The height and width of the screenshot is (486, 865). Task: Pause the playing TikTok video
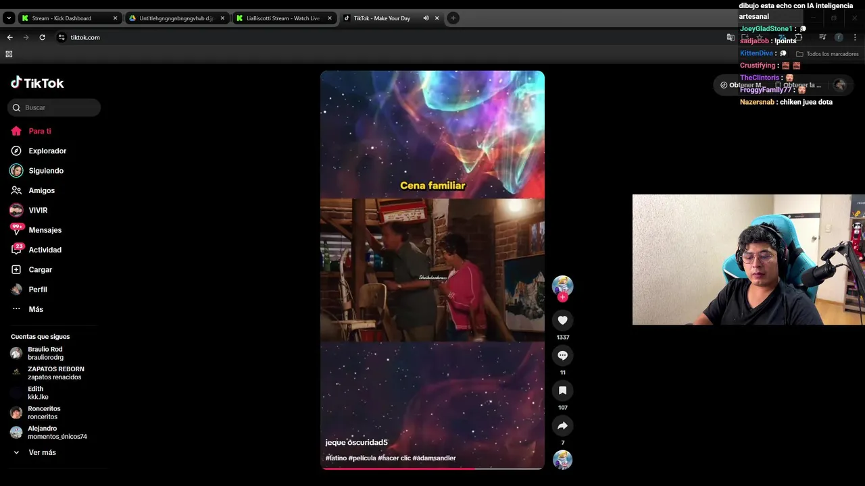432,270
